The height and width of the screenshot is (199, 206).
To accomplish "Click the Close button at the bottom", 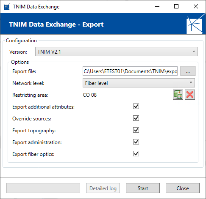I will click(x=183, y=188).
